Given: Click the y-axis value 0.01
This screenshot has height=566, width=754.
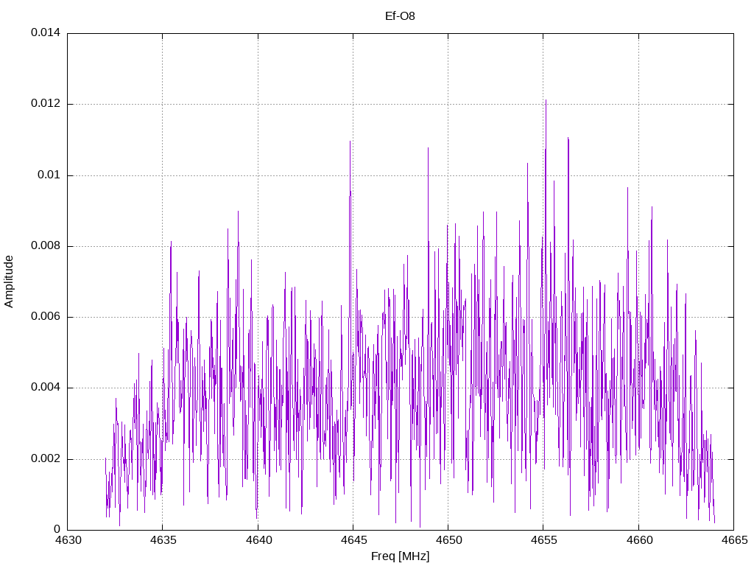Looking at the screenshot, I should (49, 175).
